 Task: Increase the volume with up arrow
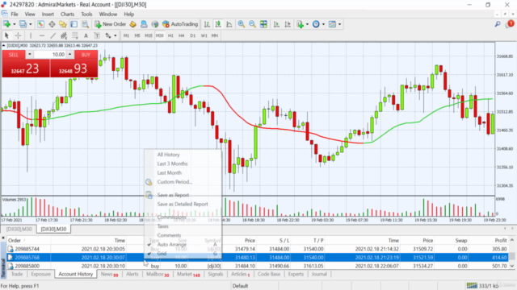pos(70,55)
